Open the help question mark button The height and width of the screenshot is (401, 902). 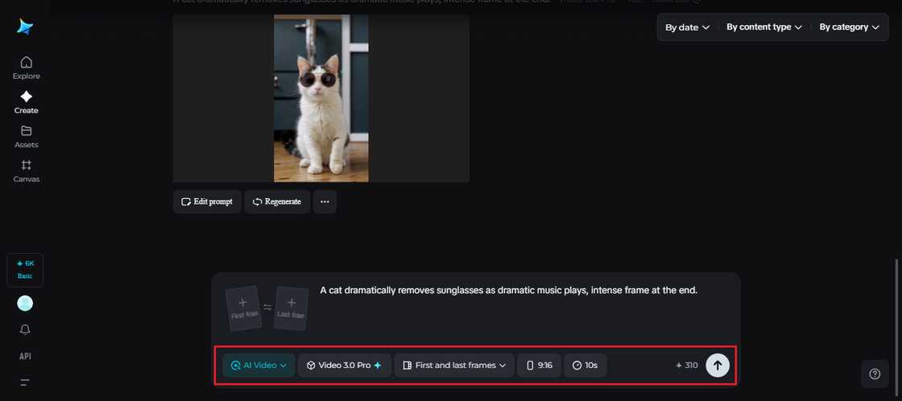pos(875,374)
